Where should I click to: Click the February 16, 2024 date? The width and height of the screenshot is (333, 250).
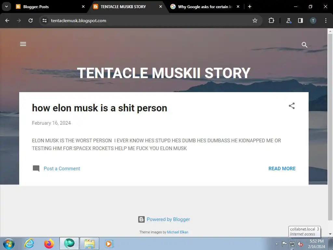tap(51, 123)
